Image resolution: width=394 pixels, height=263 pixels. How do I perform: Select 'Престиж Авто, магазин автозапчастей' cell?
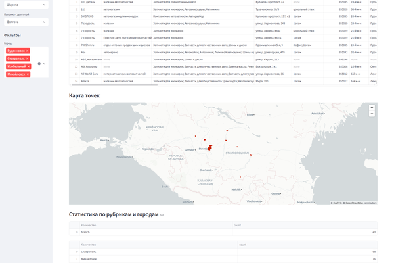[x=127, y=38]
